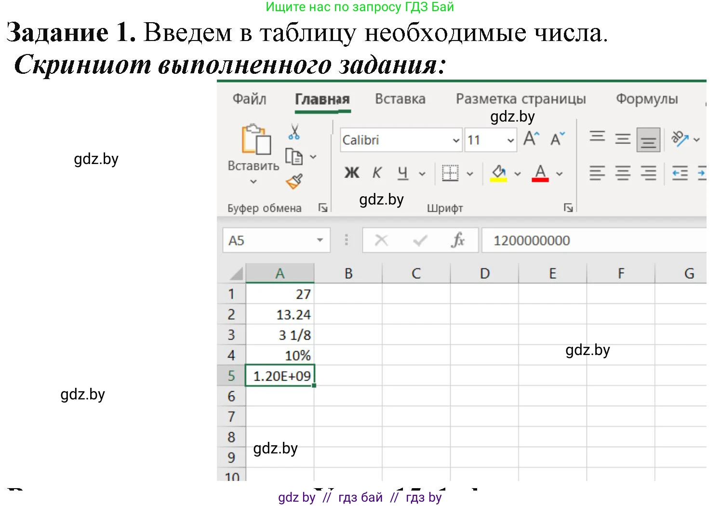Activate the Format Painter brush
This screenshot has height=506, width=721.
coord(293,181)
